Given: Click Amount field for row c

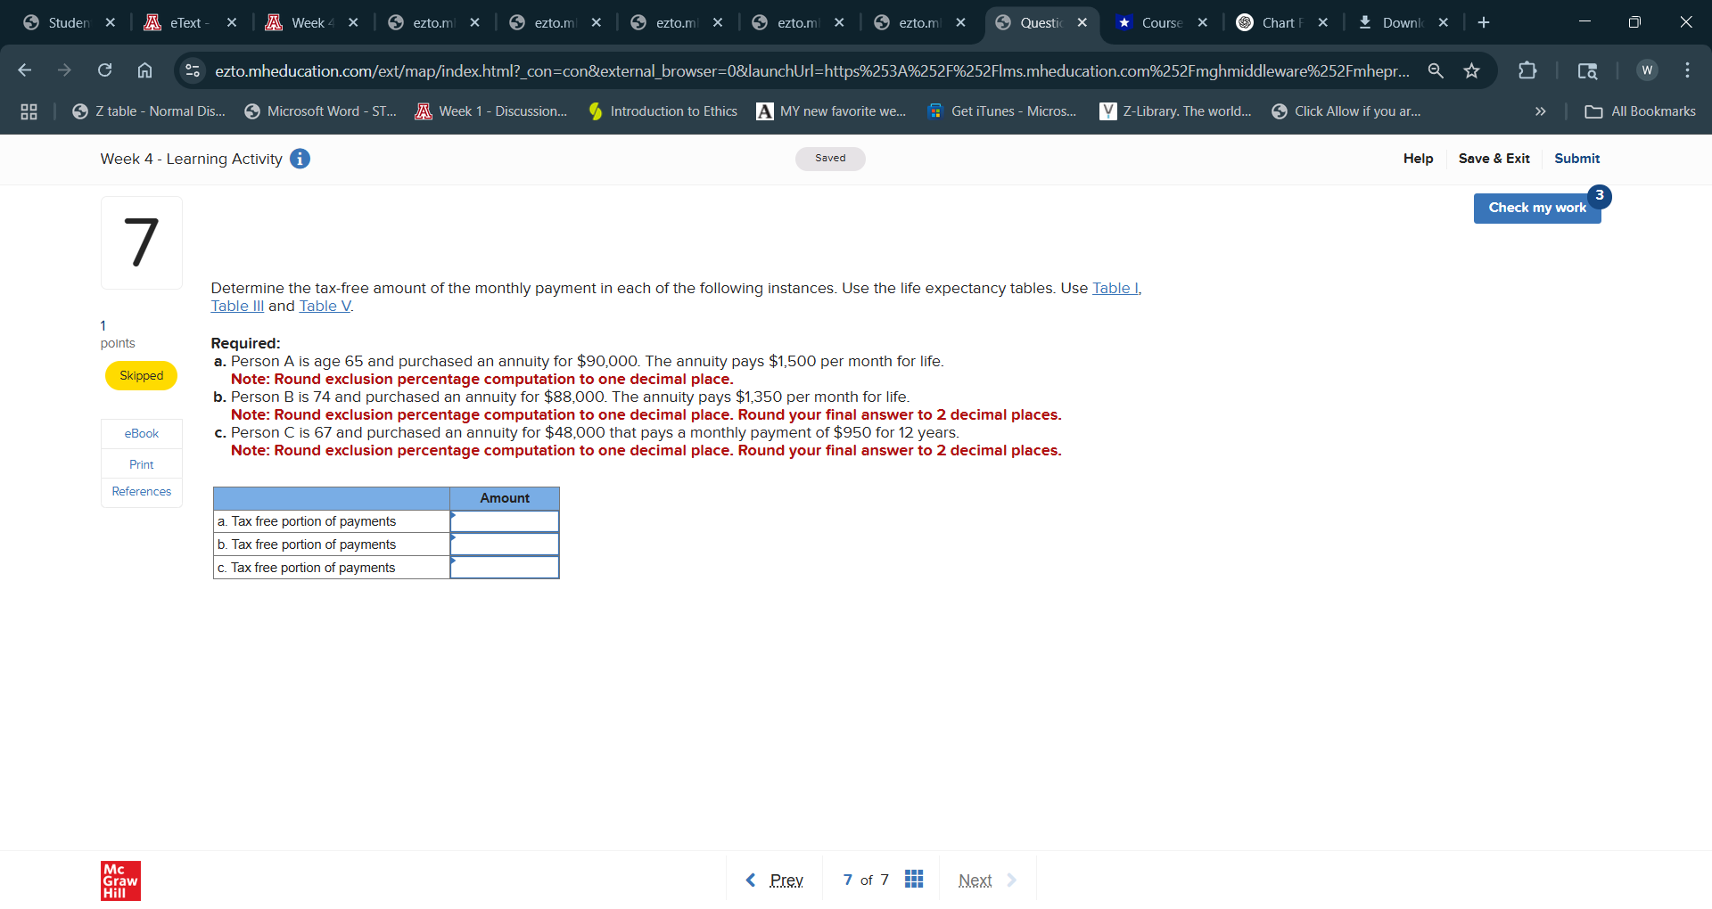Looking at the screenshot, I should (505, 568).
